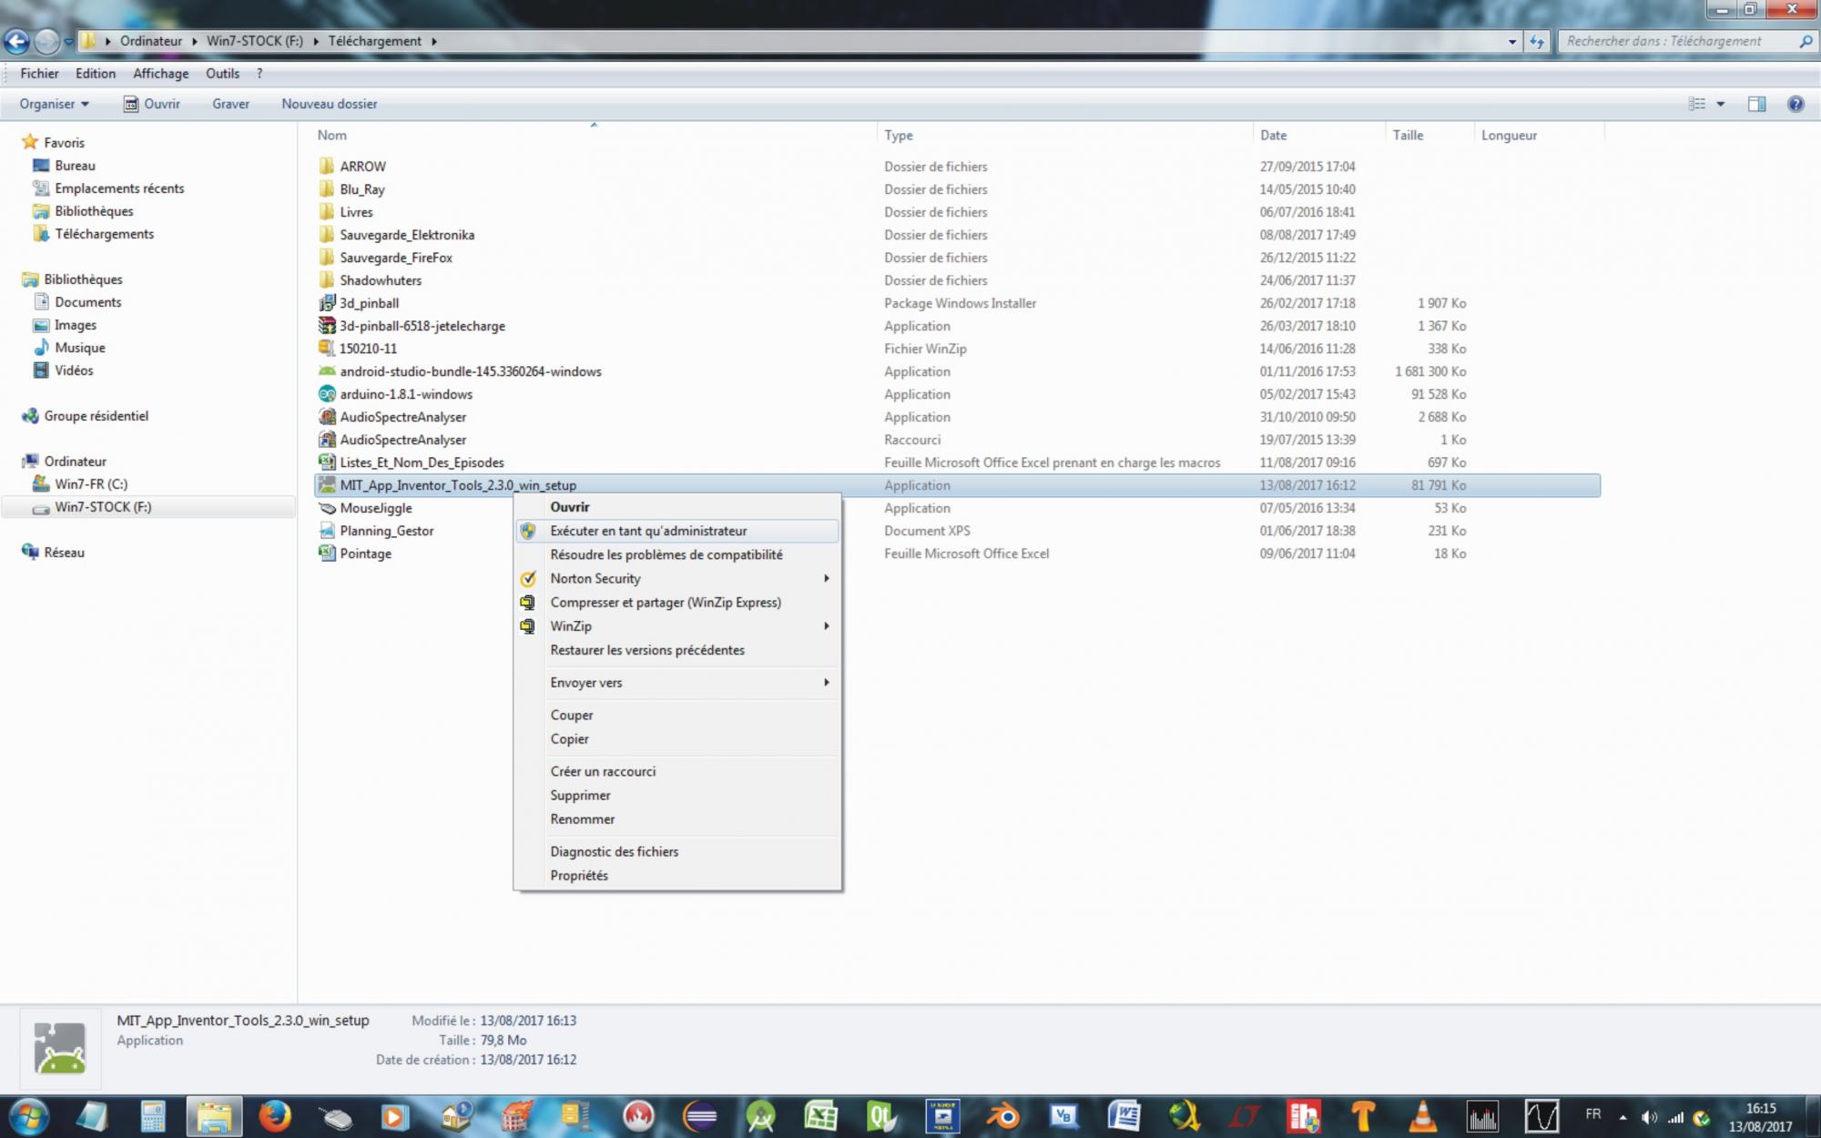Click the Graver toolbar button
Image resolution: width=1821 pixels, height=1138 pixels.
click(x=230, y=104)
